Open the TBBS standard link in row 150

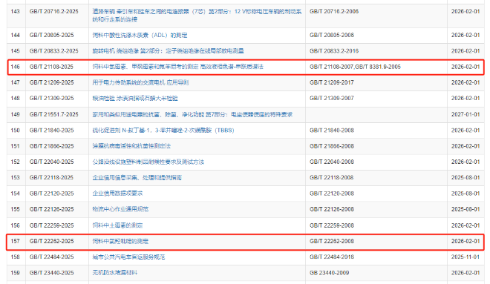tap(163, 131)
